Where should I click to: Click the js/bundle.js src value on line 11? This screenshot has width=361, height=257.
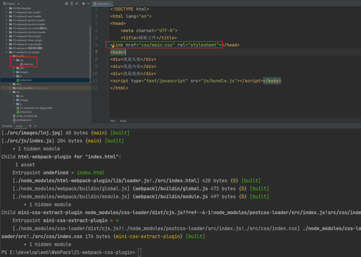(219, 81)
